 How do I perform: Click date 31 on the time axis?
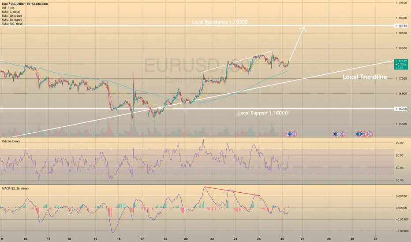(375, 239)
